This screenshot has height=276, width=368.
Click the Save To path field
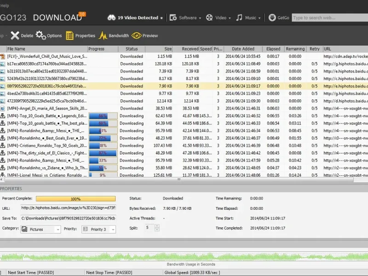click(x=68, y=218)
